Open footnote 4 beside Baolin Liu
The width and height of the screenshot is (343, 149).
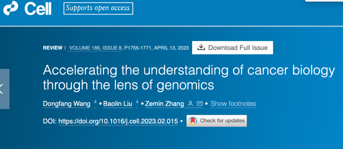(x=137, y=102)
